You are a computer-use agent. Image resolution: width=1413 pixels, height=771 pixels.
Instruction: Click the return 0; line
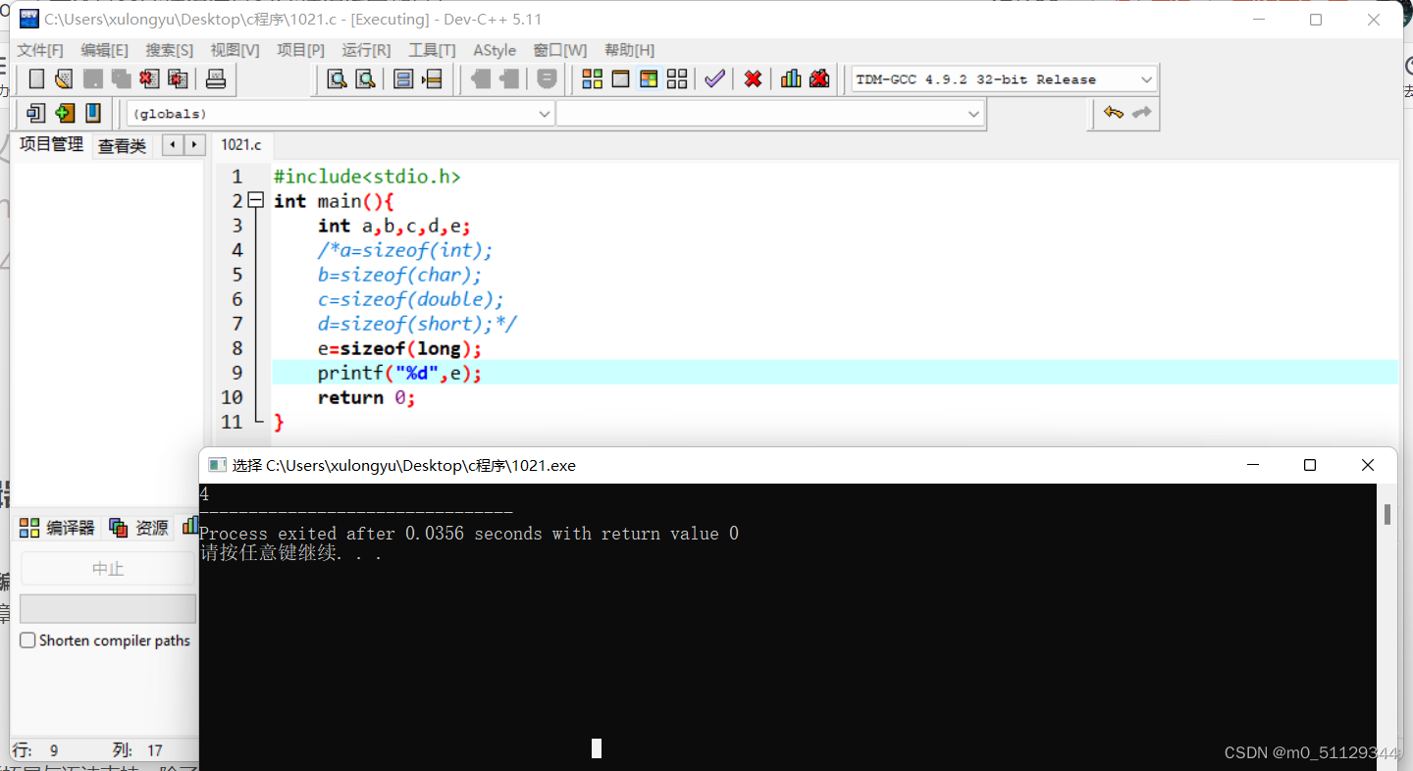click(x=367, y=397)
